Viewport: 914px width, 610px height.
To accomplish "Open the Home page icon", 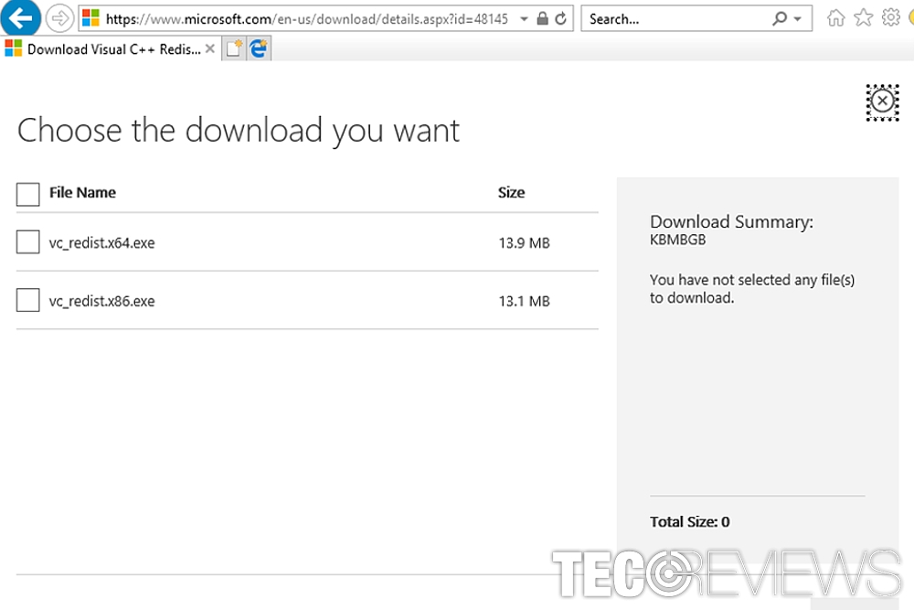I will pos(836,18).
